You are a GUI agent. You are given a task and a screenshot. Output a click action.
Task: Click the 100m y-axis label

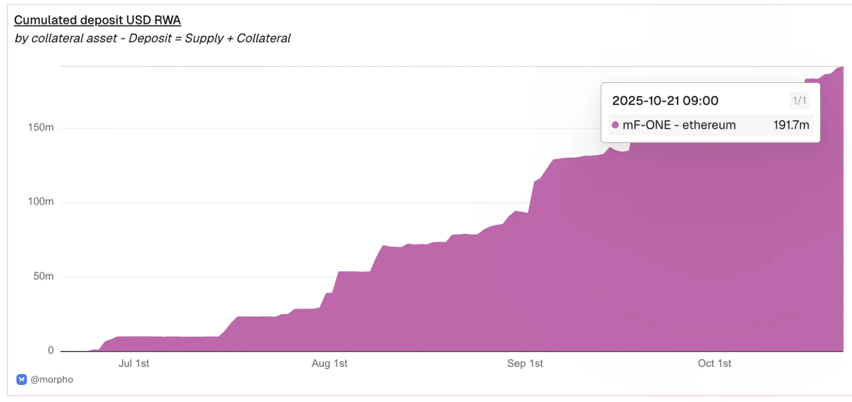(x=41, y=202)
